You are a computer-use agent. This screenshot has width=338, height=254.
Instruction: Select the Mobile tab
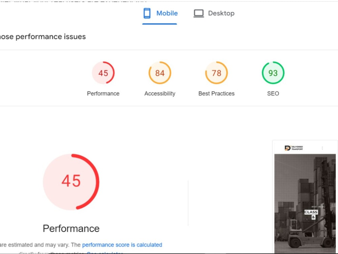pyautogui.click(x=160, y=14)
